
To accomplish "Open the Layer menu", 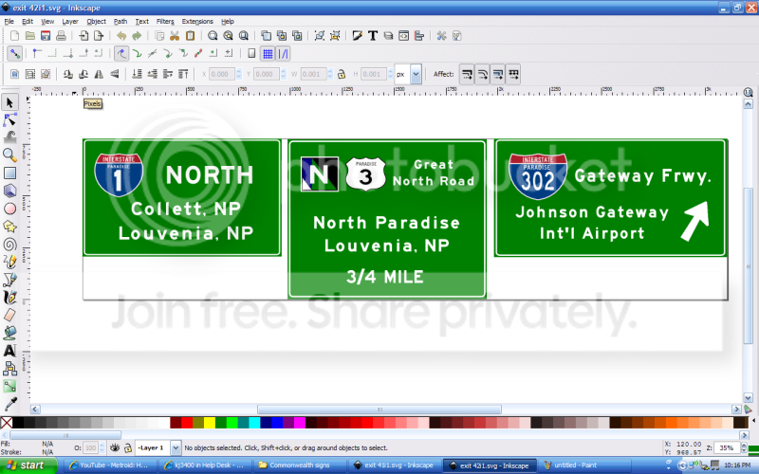I will 70,21.
